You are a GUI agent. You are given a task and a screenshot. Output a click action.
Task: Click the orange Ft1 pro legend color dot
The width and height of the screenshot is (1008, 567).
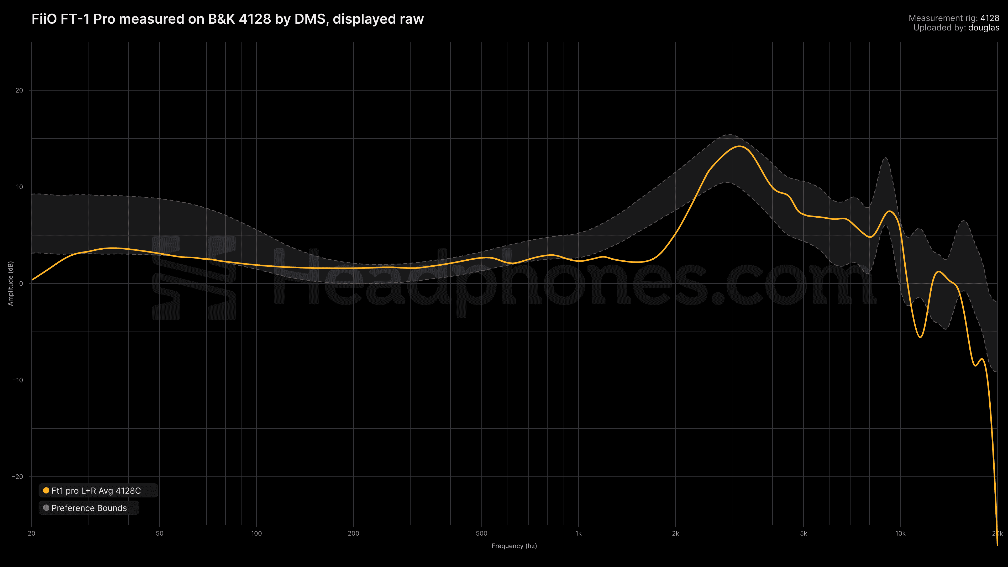pyautogui.click(x=46, y=490)
